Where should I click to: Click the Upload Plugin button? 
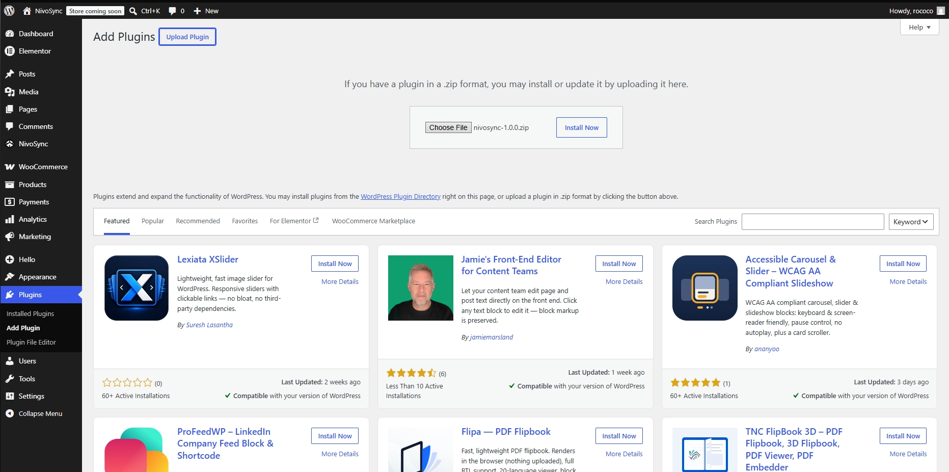tap(187, 37)
